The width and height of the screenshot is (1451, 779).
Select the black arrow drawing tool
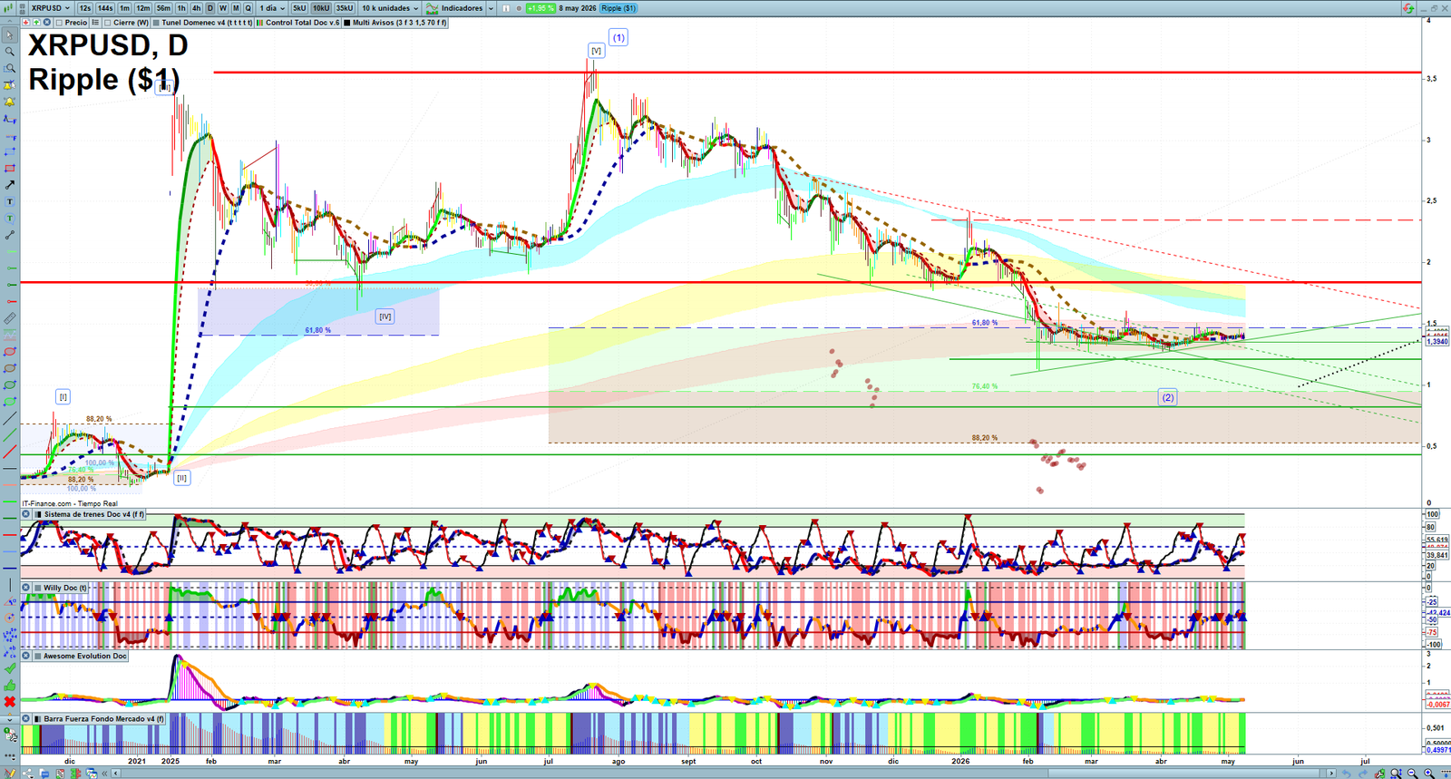tap(10, 184)
